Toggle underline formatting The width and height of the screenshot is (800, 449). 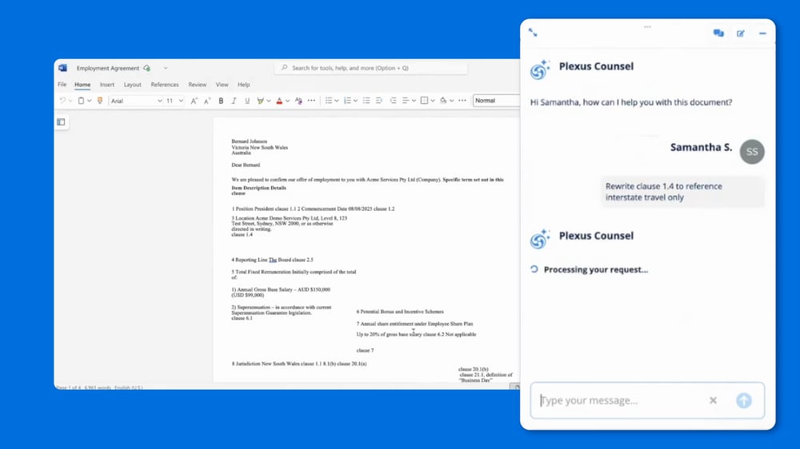coord(247,101)
